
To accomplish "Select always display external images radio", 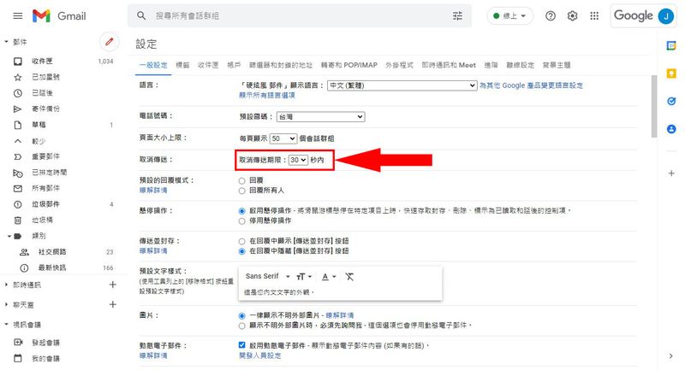I will [242, 315].
